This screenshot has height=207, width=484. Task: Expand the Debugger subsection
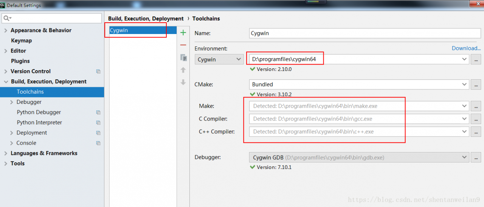click(x=12, y=102)
